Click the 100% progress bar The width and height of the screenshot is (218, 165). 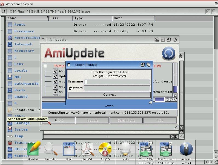110,106
